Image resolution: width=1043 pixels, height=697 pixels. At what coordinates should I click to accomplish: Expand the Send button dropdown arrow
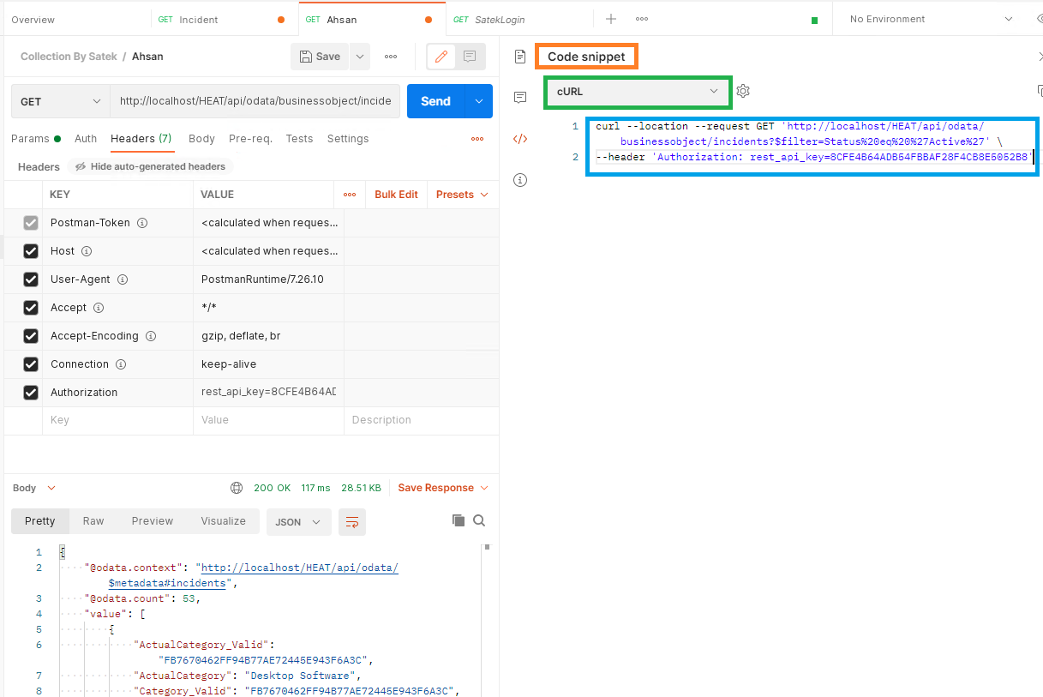(481, 100)
